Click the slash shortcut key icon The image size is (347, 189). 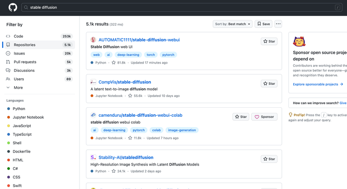tap(337, 7)
